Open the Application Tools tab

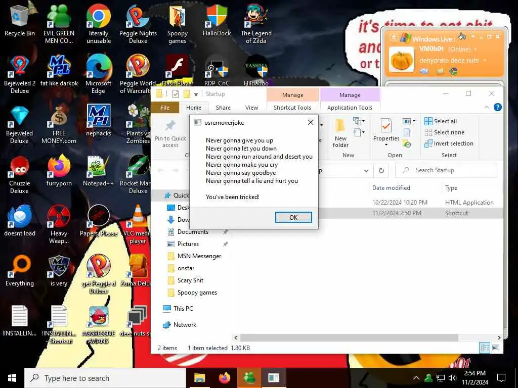point(350,108)
